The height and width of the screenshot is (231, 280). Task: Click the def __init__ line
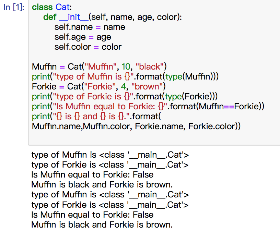[x=113, y=17]
